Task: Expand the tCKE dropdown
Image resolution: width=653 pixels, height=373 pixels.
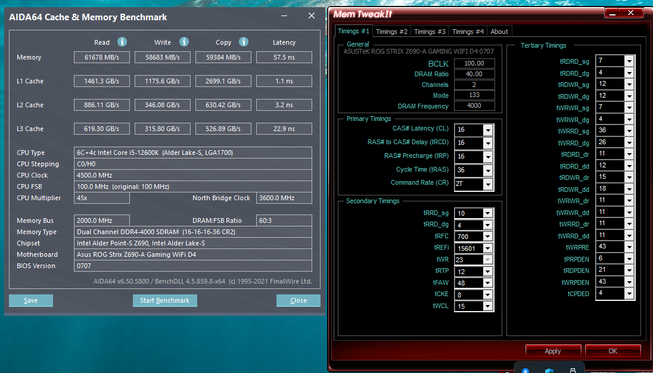Action: (x=488, y=295)
